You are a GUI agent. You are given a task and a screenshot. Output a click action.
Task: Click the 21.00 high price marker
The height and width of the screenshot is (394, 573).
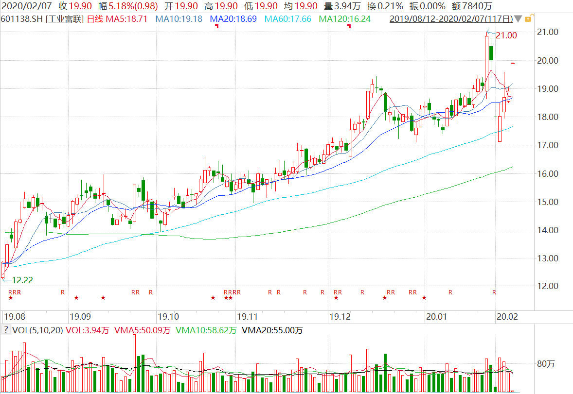tap(506, 35)
